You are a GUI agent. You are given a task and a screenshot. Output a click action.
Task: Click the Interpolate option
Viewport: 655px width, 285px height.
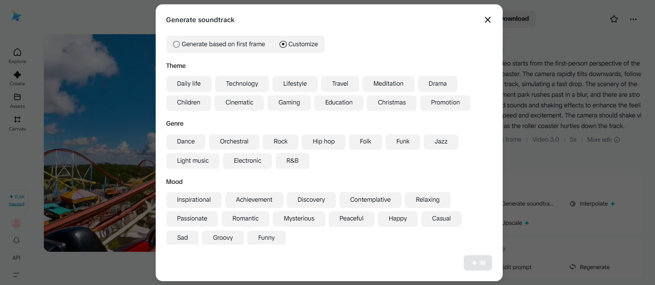click(593, 204)
